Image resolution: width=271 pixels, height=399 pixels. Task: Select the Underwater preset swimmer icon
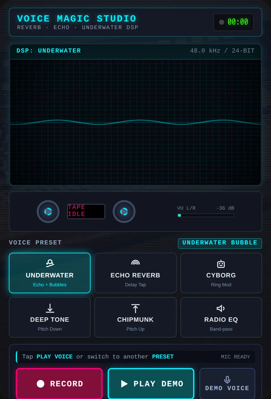(50, 263)
